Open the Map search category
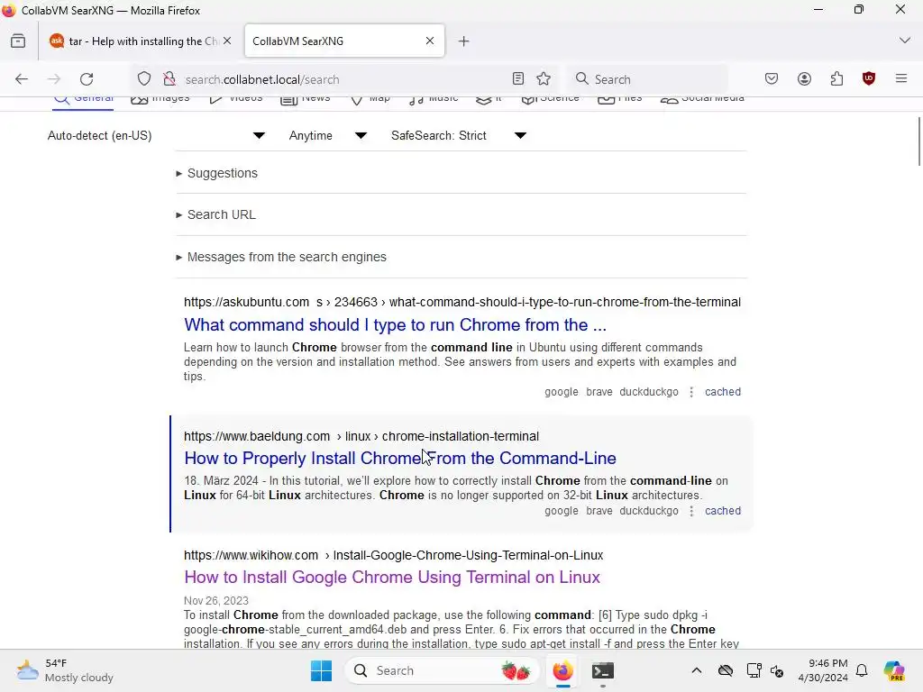The width and height of the screenshot is (923, 692). (x=370, y=99)
